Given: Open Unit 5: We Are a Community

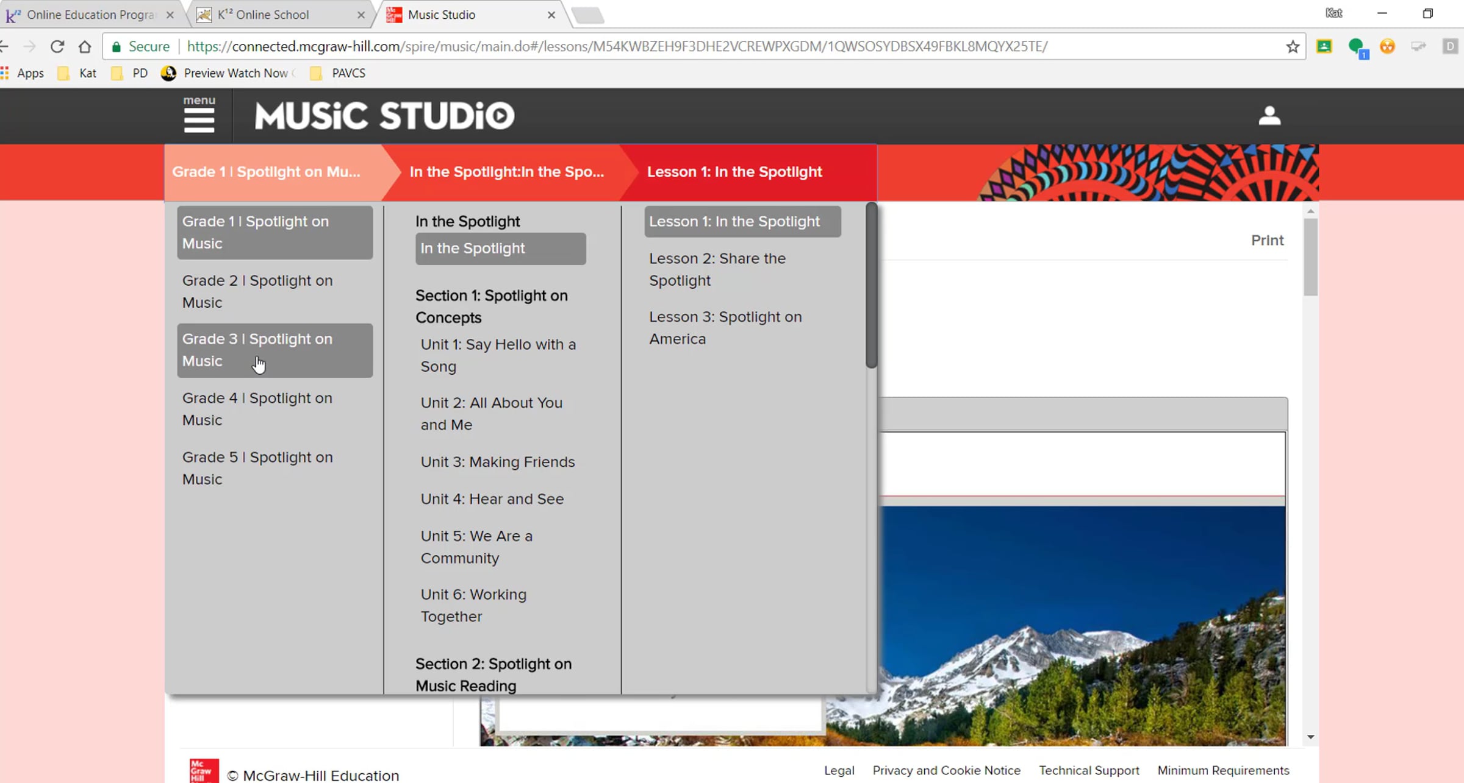Looking at the screenshot, I should [x=500, y=547].
